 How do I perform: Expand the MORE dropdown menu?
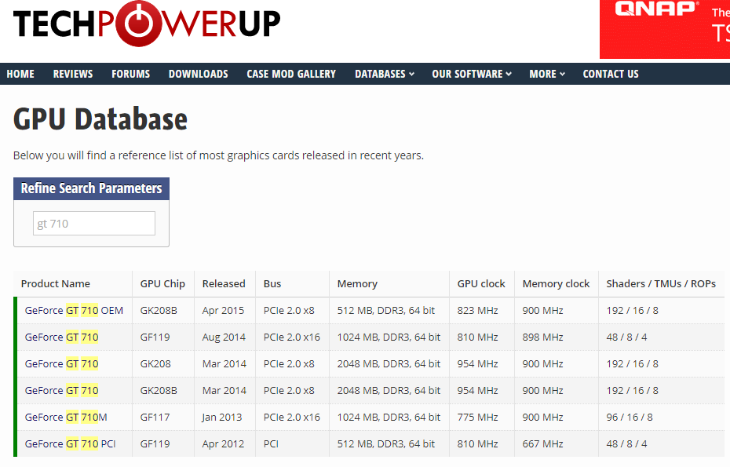click(547, 74)
